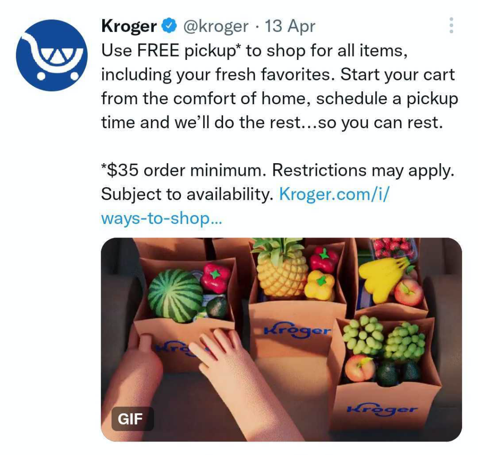Click the green grapes in the grocery bag
Image resolution: width=478 pixels, height=455 pixels.
point(384,338)
